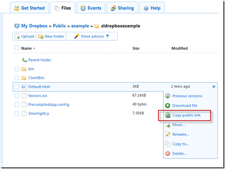Screen dimensions: 225x169
Task: Click the sldropboxexample folder icon in breadcrumb
Action: pos(96,26)
